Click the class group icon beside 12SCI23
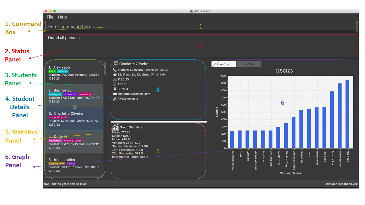Viewport: 365px width, 205px height. point(115,79)
